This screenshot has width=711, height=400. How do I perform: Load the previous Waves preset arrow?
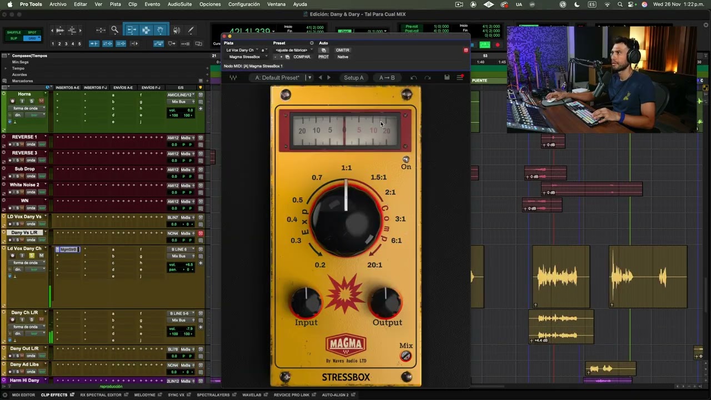click(320, 78)
